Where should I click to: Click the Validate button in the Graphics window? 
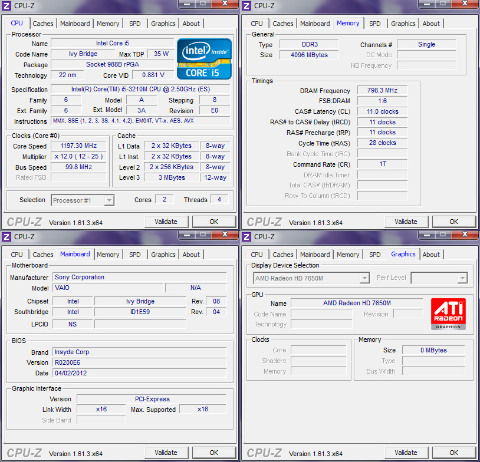(x=406, y=453)
